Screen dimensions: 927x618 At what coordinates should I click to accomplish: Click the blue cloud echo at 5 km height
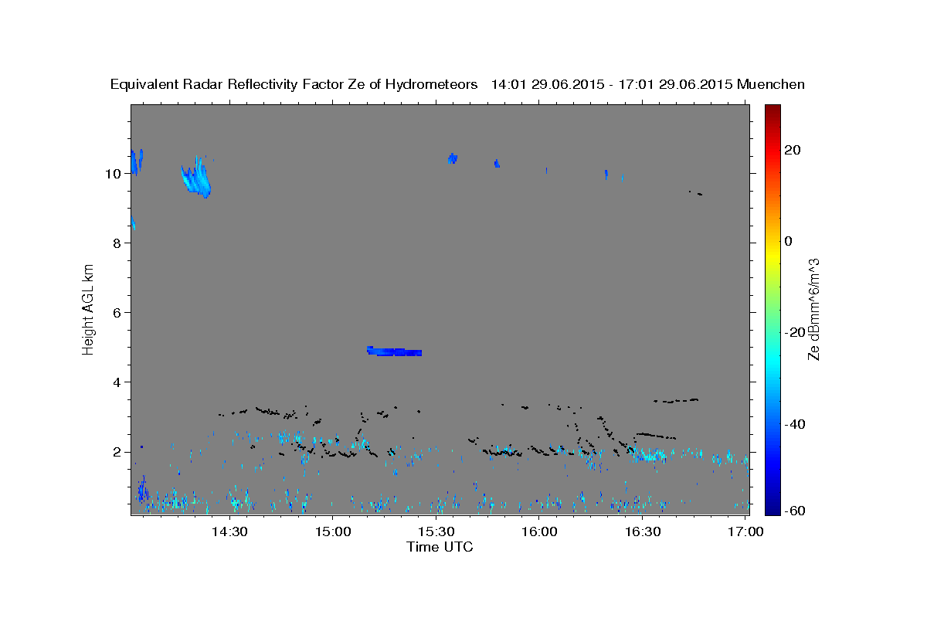coord(394,351)
